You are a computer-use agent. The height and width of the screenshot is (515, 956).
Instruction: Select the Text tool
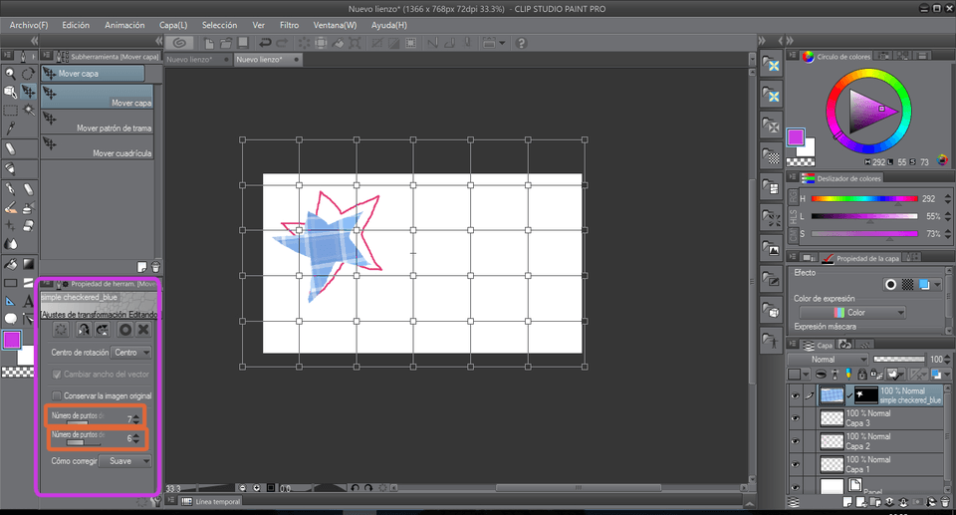(x=28, y=300)
